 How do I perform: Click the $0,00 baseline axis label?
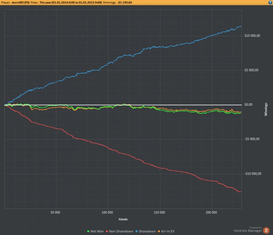point(248,104)
